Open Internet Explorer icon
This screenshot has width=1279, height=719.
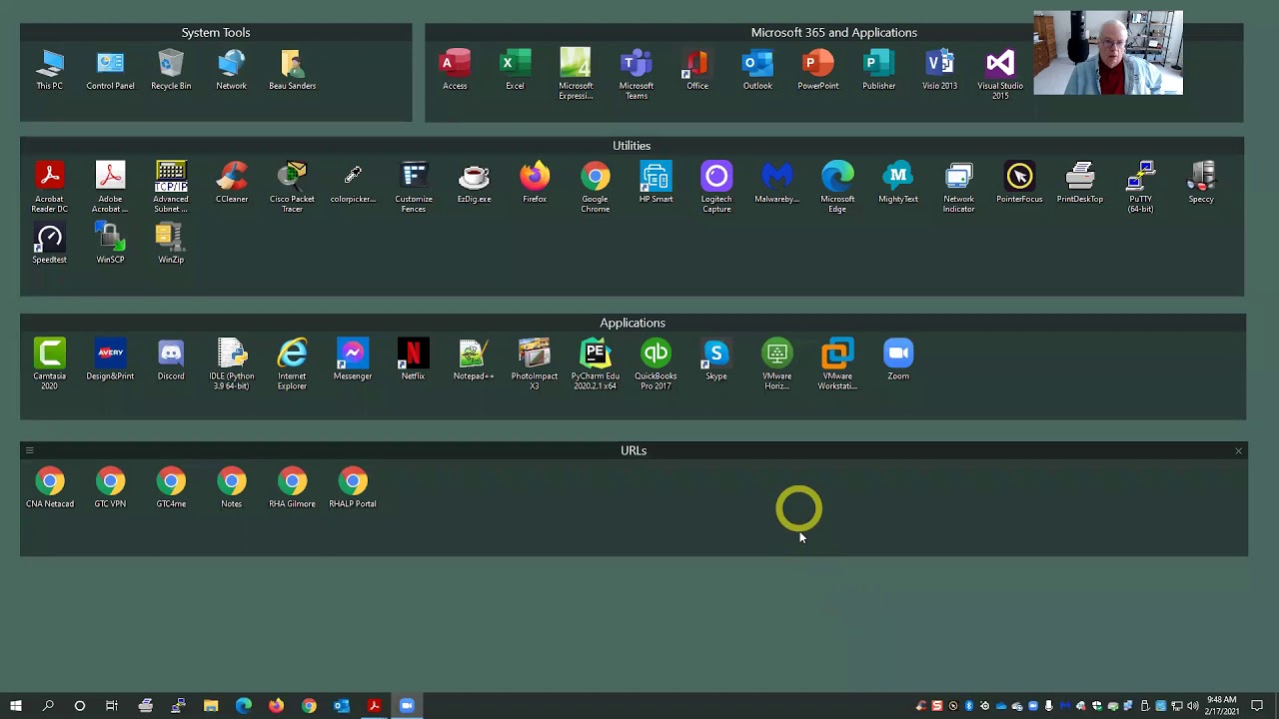point(292,363)
